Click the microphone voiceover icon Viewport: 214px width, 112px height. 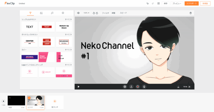(x=144, y=87)
